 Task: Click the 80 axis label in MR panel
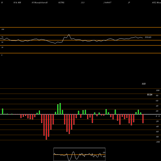click(x=157, y=96)
